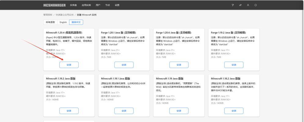Viewport: 304px width, 122px height.
Task: Click the Forge 1.19.2 card's 环境要求: Java 17+ text
Action: click(x=220, y=50)
